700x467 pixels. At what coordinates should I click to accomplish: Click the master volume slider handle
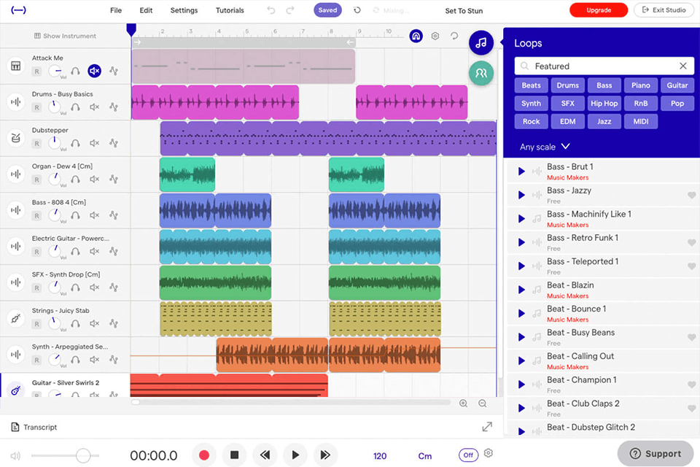[x=83, y=456]
